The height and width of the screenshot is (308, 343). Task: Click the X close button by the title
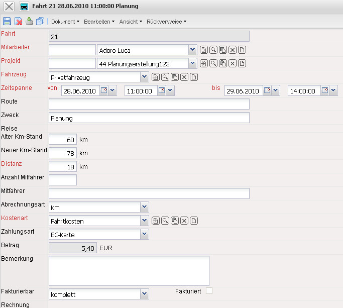(x=9, y=7)
